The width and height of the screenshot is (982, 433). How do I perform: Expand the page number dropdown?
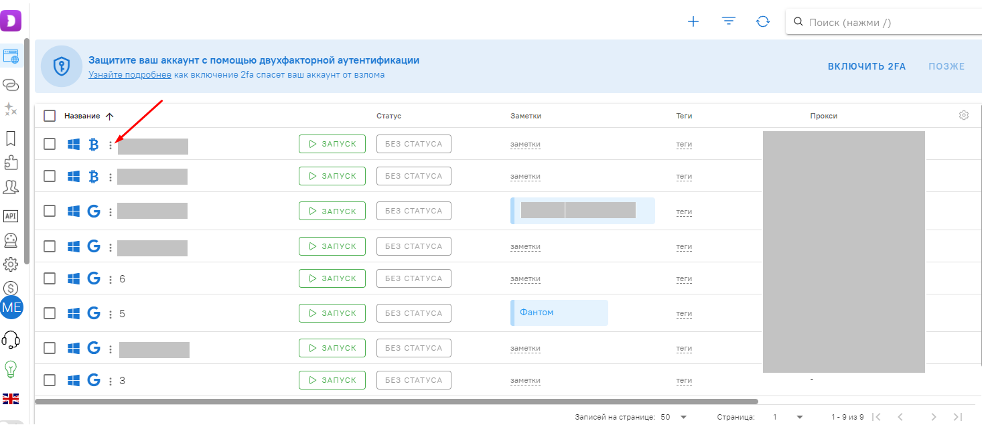click(788, 417)
